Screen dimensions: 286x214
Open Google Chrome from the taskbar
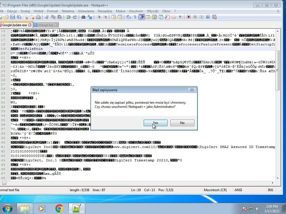point(59,208)
